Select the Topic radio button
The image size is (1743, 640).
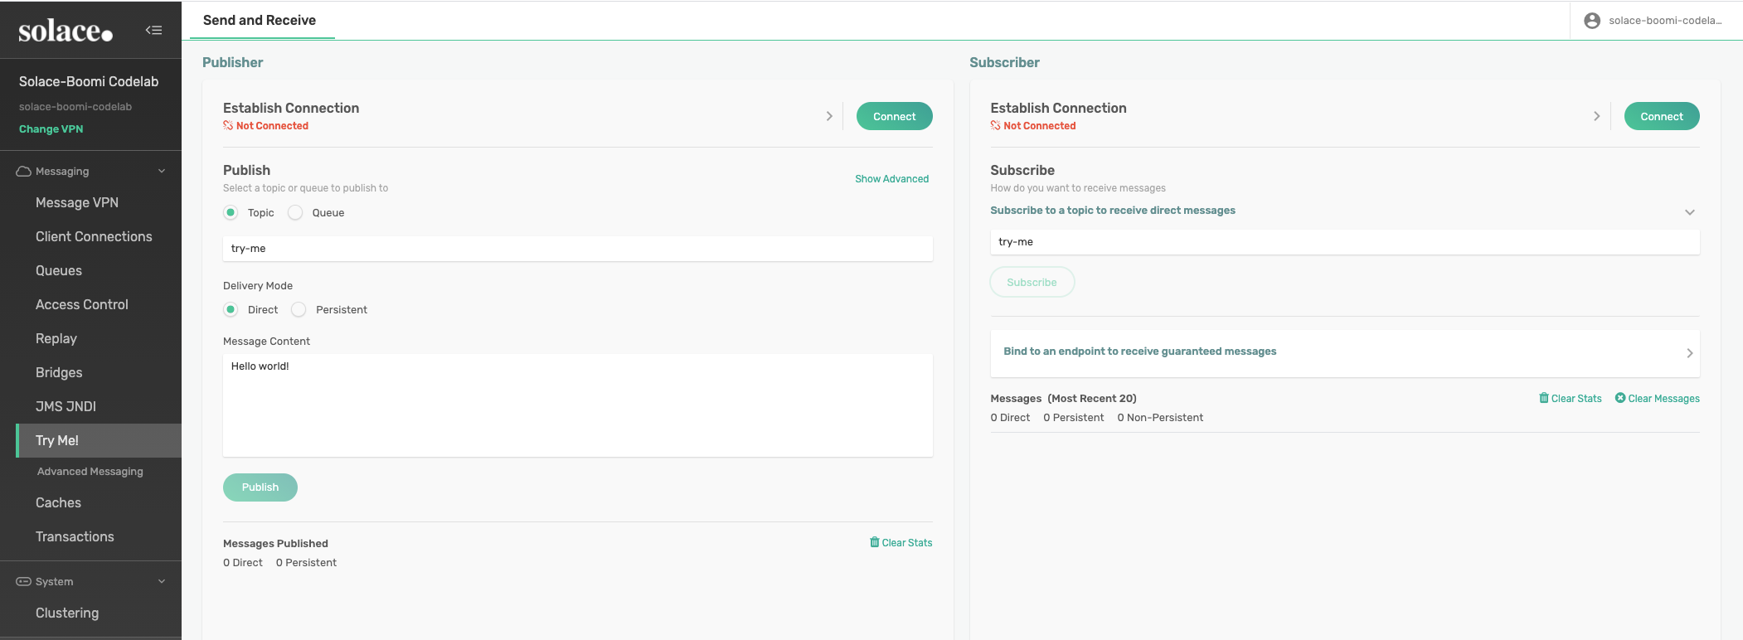(x=231, y=213)
